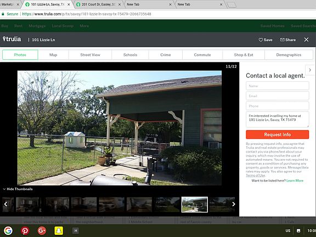Open Google+ from the shelf
The height and width of the screenshot is (237, 316).
click(42, 230)
